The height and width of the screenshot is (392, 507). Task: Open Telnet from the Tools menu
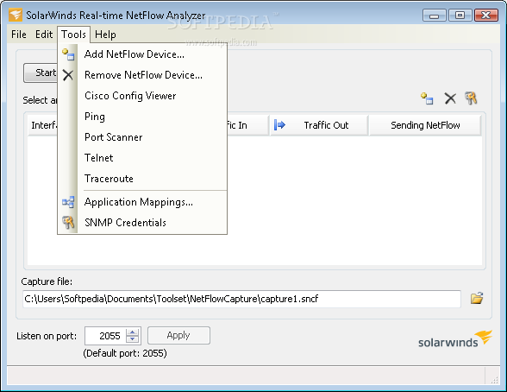pos(142,158)
